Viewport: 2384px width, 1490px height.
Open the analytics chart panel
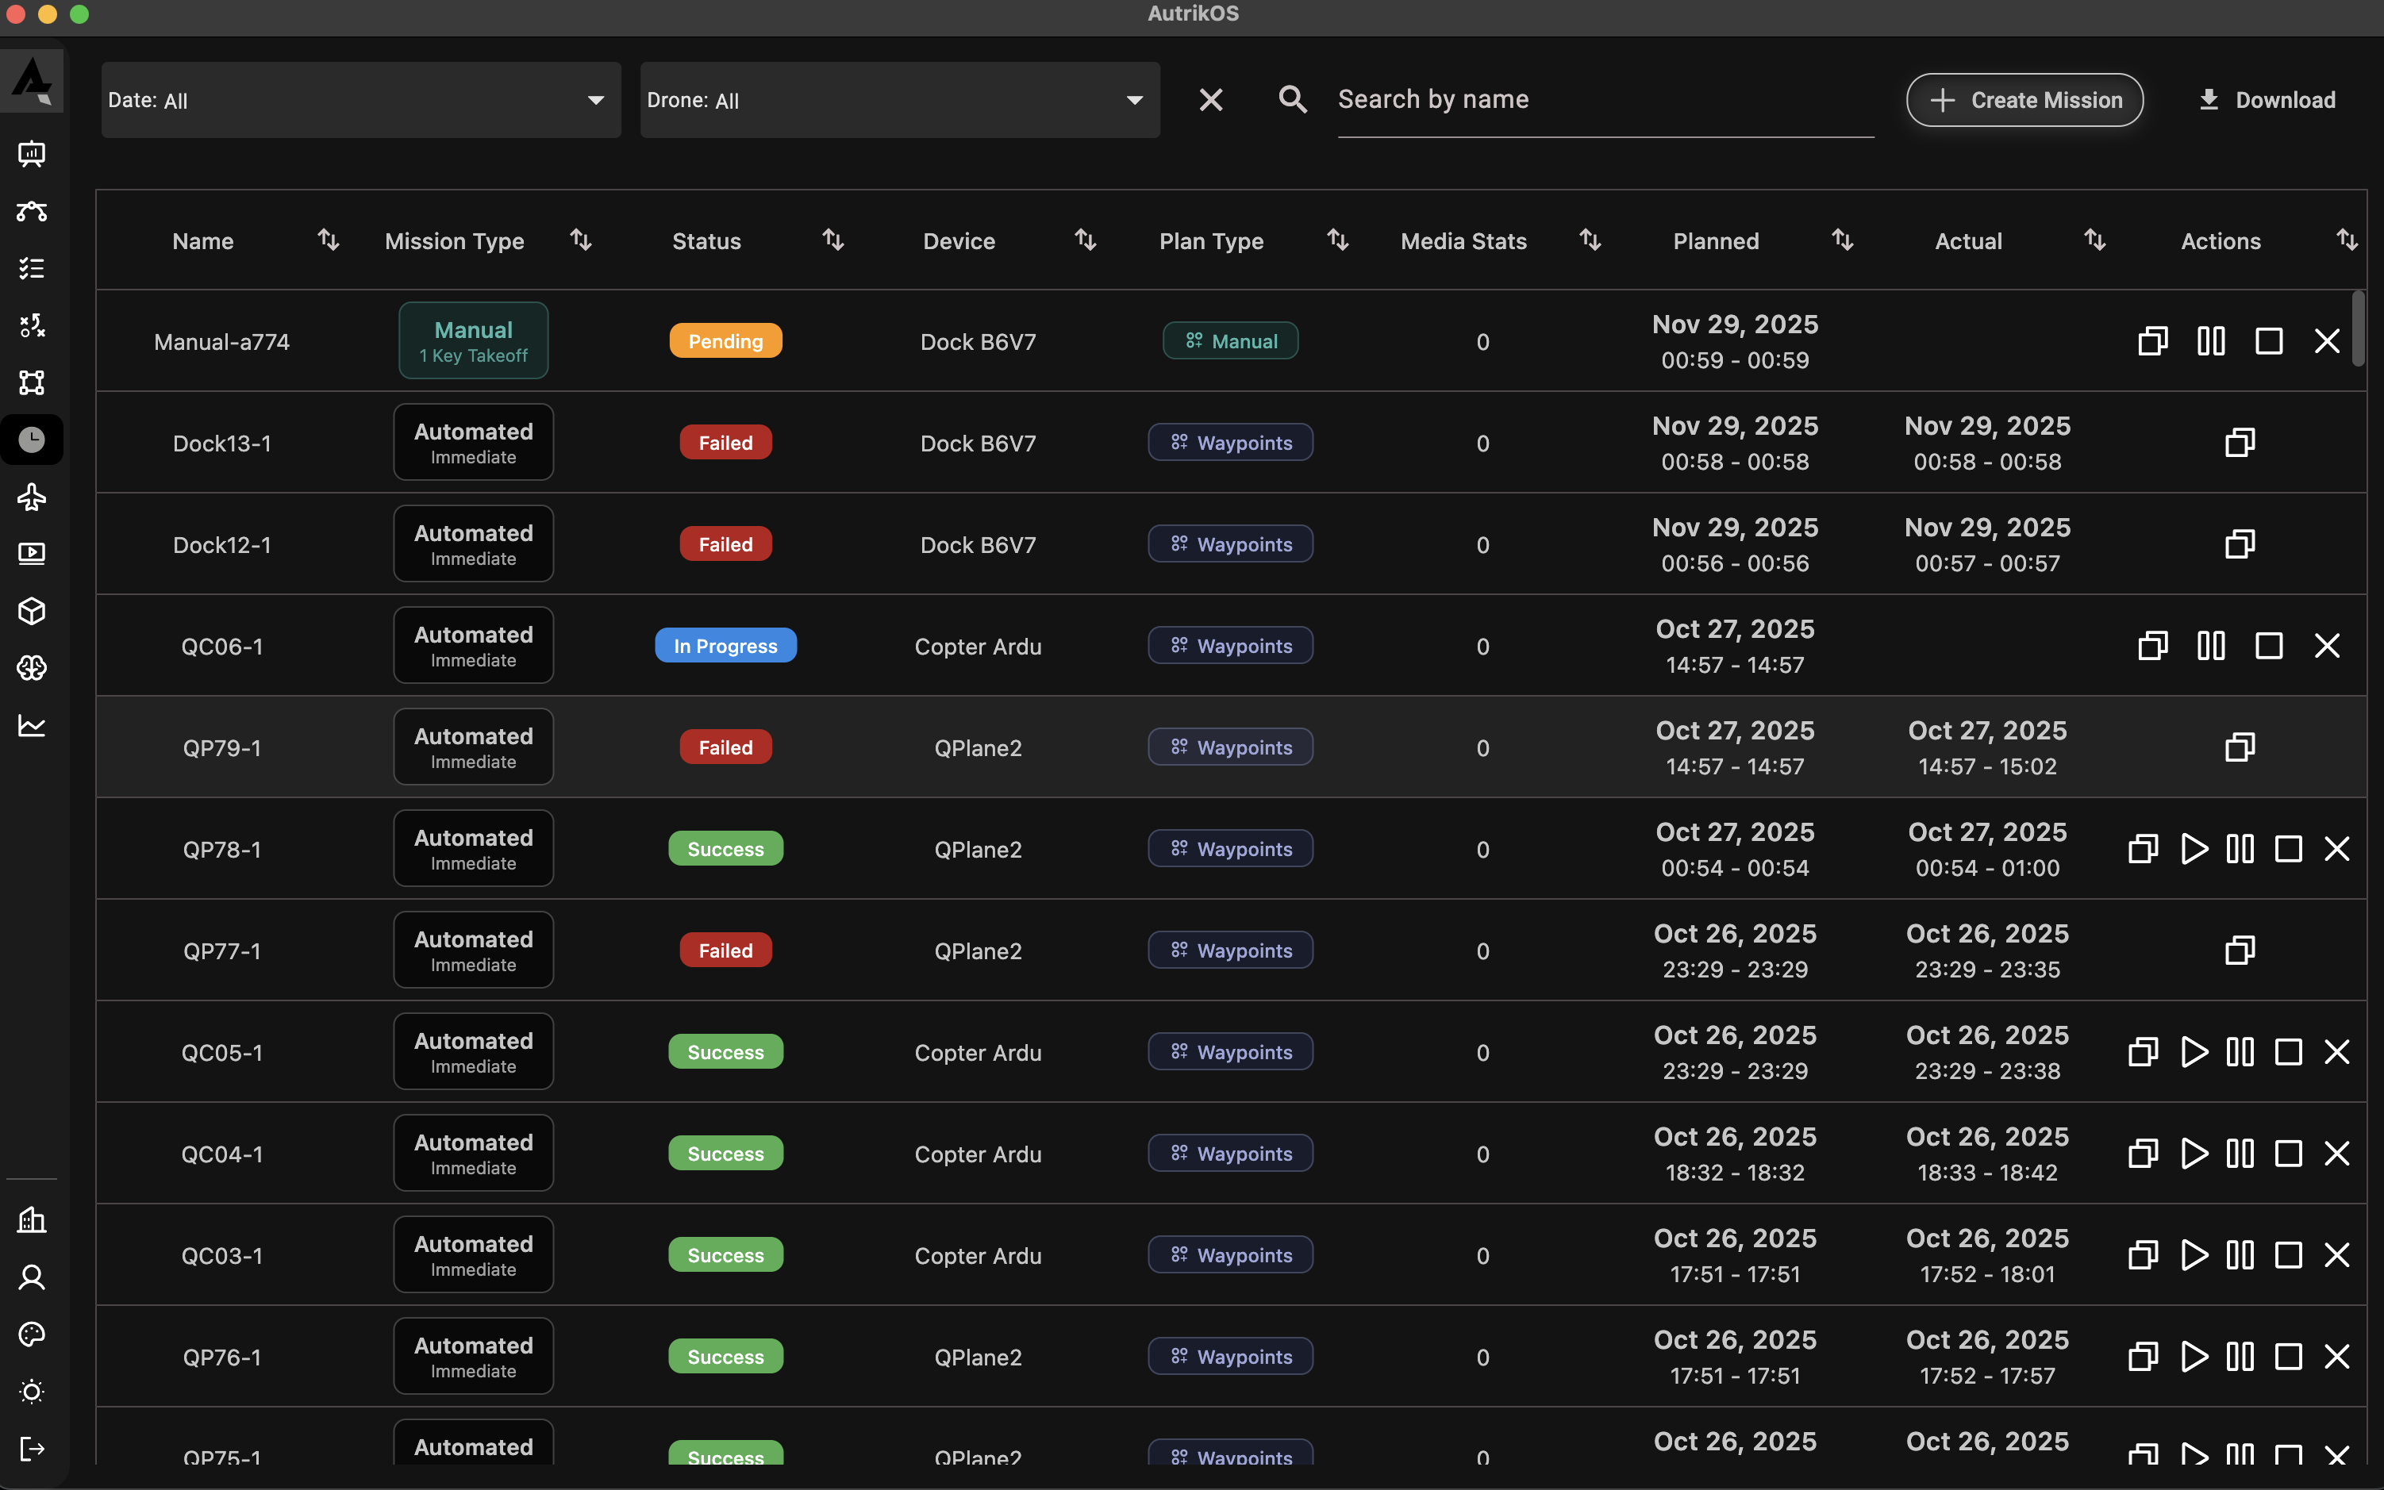33,725
